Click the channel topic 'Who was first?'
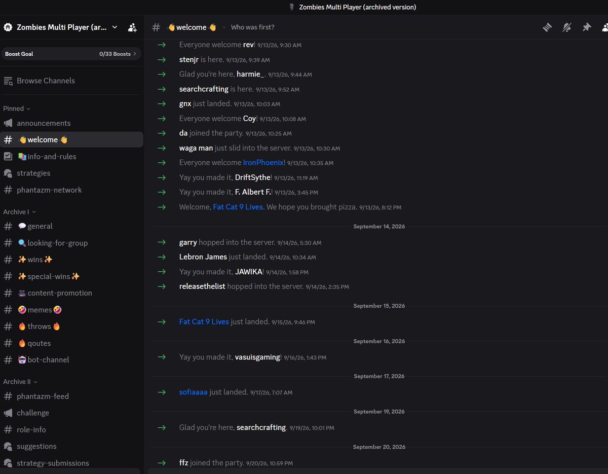608x474 pixels. click(x=253, y=27)
